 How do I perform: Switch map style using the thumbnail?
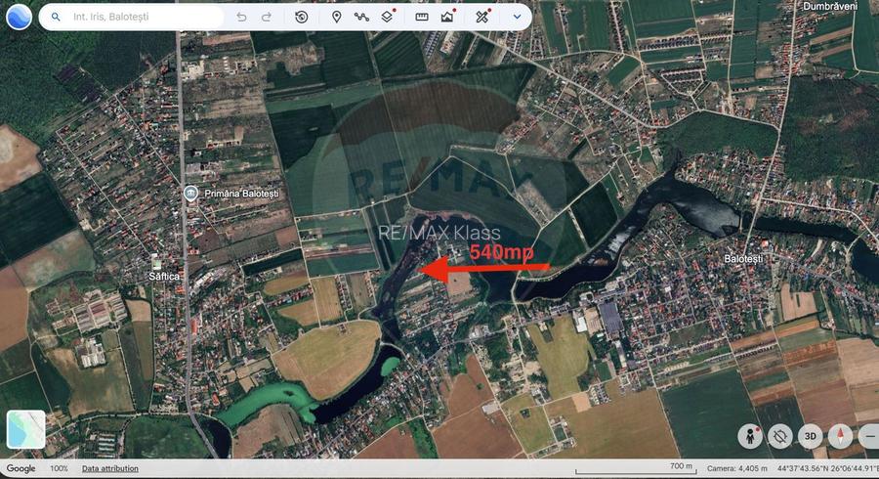[x=26, y=429]
